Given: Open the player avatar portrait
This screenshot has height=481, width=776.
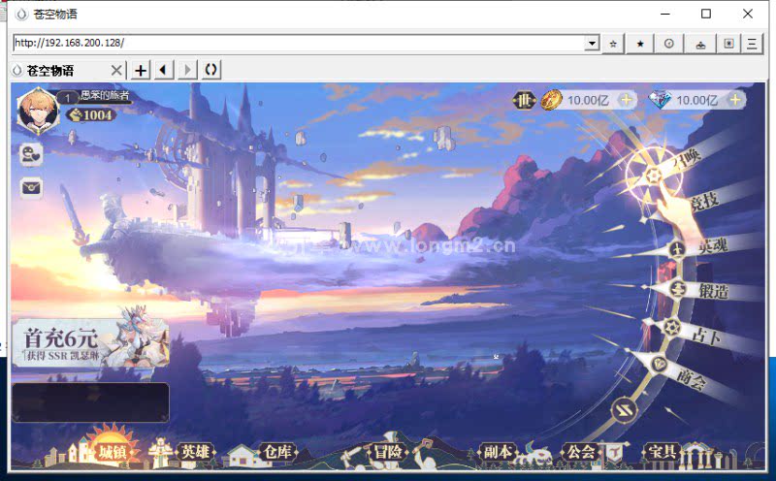Looking at the screenshot, I should point(38,111).
